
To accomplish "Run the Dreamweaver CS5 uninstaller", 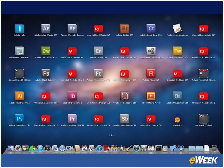I will click(x=72, y=51).
